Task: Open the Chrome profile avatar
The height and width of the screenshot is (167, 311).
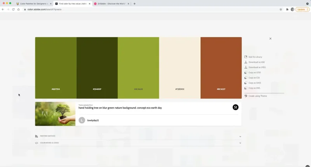Action: point(292,9)
